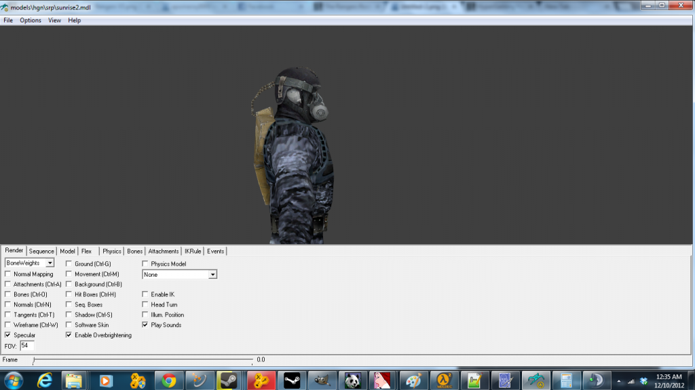This screenshot has width=695, height=390.
Task: Open the orbit-shaped taskbar icon after Chrome
Action: pyautogui.click(x=199, y=381)
